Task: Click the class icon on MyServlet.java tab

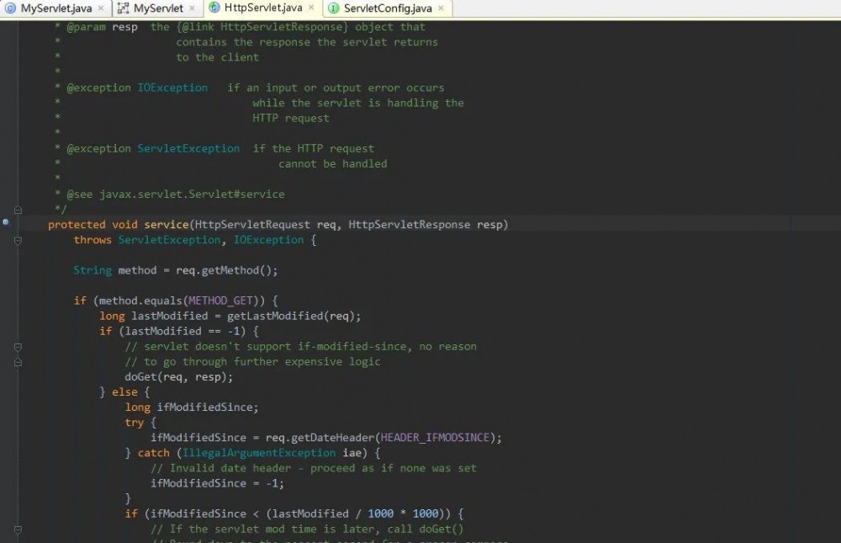Action: tap(10, 7)
